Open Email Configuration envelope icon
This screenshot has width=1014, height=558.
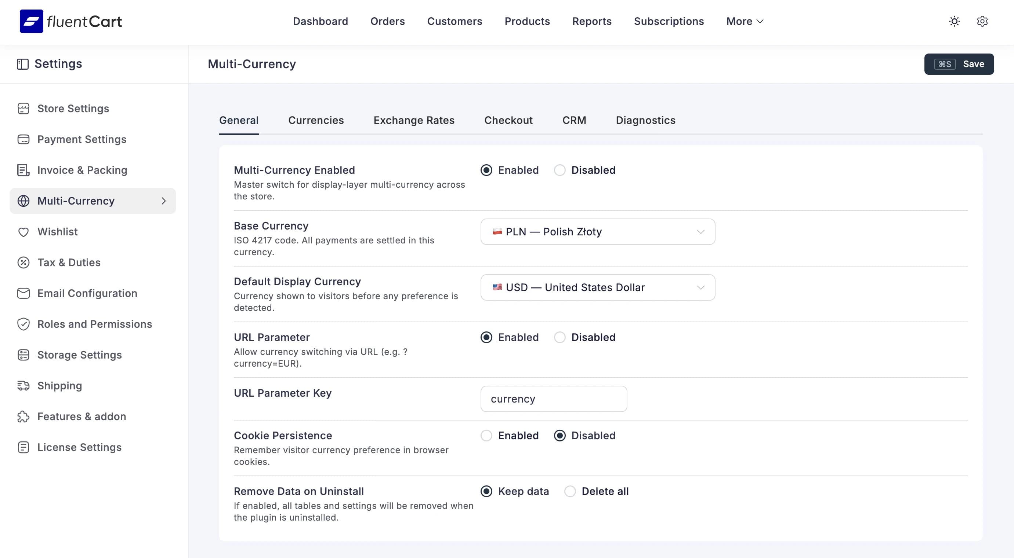click(x=23, y=293)
